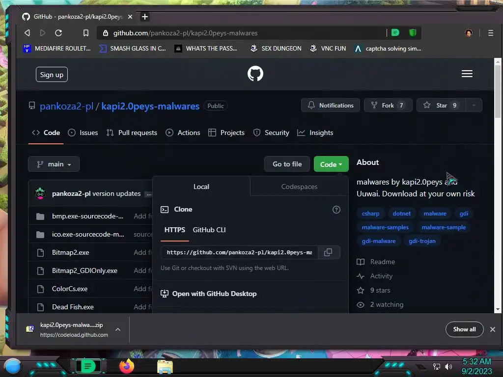Go to the GitHub homepage logo

pos(255,74)
